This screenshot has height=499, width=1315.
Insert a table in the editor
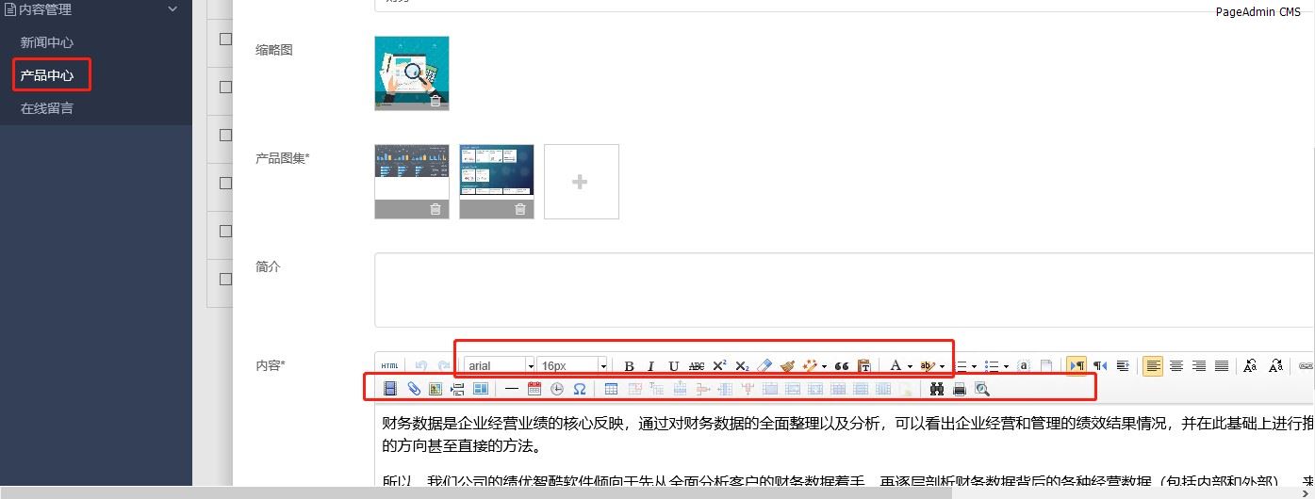point(611,389)
